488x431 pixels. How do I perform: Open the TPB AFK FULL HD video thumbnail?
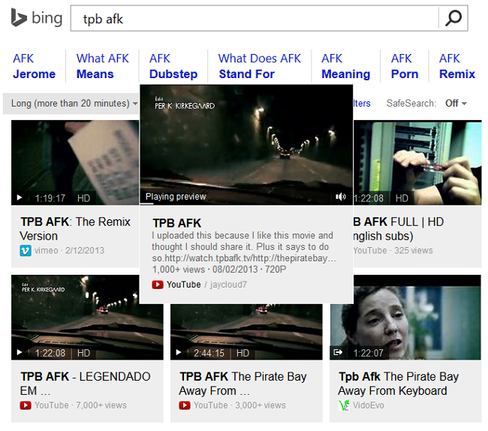click(x=417, y=162)
